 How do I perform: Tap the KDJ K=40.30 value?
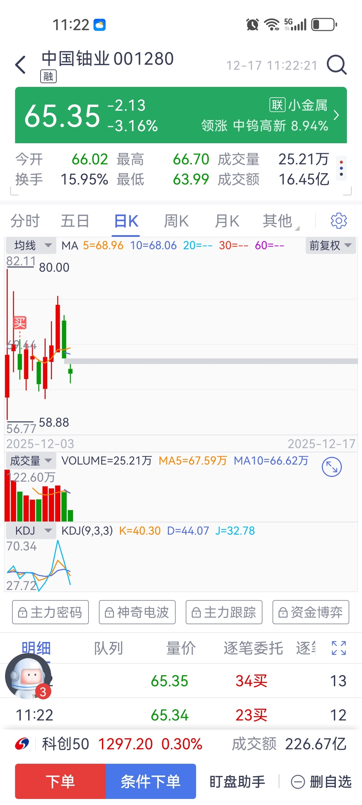coord(140,531)
